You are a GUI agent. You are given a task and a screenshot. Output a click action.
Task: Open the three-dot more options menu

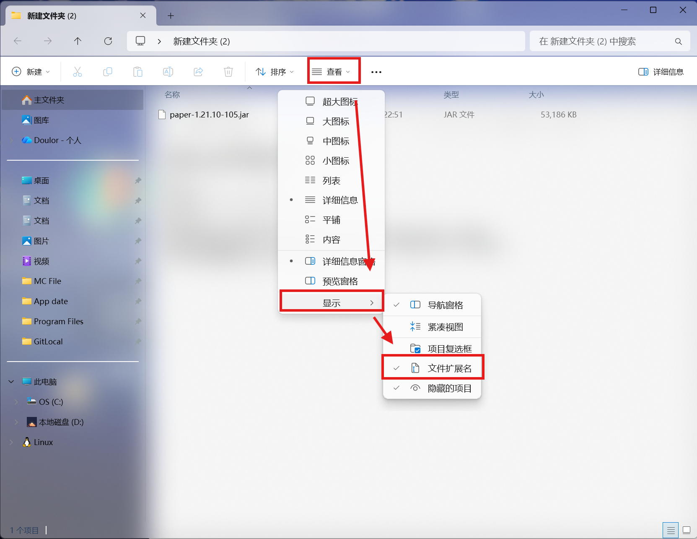click(376, 72)
